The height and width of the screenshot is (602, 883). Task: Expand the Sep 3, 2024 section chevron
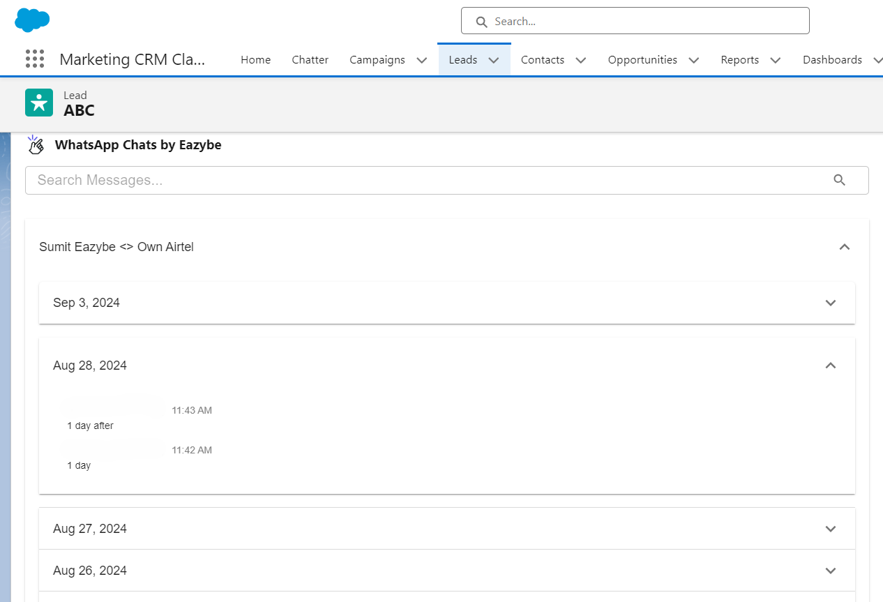pos(831,303)
